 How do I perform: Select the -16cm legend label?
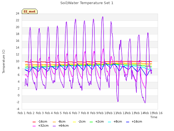click(43, 121)
